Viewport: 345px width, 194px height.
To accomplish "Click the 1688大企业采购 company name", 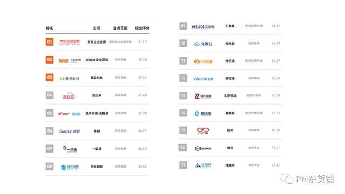I will (96, 60).
